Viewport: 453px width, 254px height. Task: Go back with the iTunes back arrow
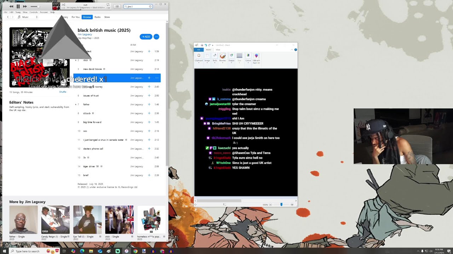pos(8,17)
